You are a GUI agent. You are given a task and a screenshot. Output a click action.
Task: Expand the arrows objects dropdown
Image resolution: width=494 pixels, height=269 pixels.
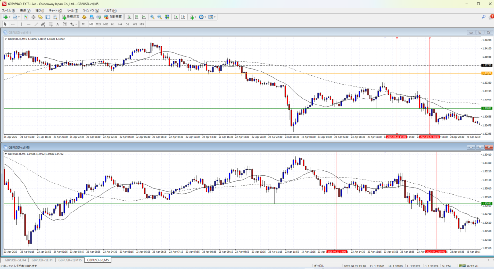click(x=76, y=24)
